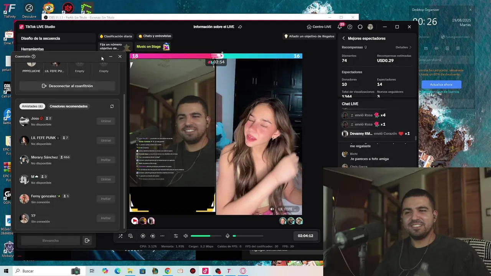Open Chats y entrevistas tab
The height and width of the screenshot is (276, 491).
pyautogui.click(x=155, y=36)
